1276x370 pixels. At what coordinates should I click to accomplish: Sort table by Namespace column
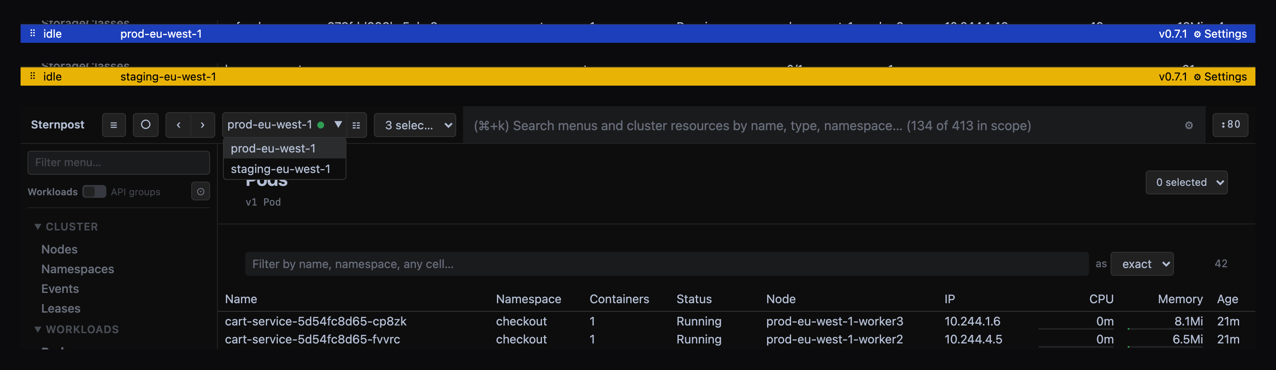(x=529, y=299)
